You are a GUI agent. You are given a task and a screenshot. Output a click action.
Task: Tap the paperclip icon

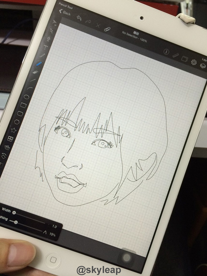(107, 29)
